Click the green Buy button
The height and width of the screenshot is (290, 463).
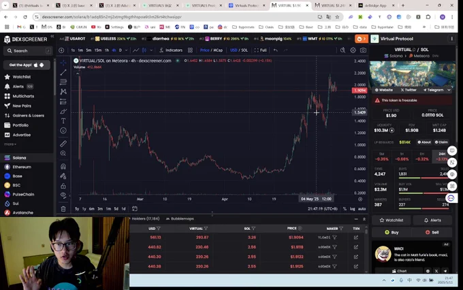click(391, 232)
